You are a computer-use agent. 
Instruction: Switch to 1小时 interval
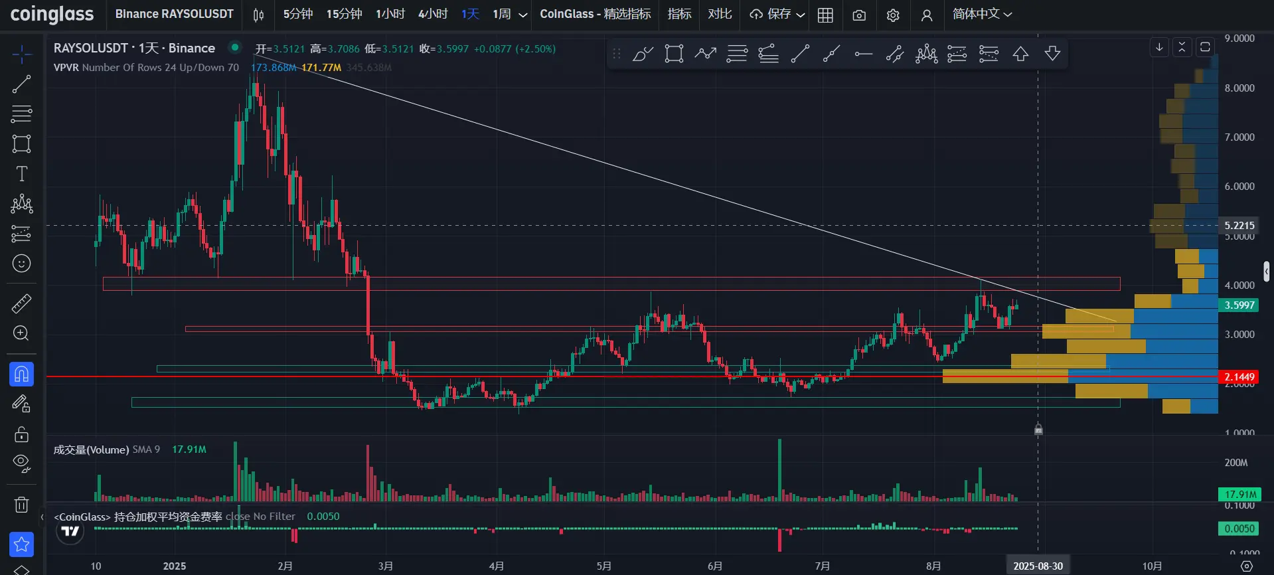click(x=390, y=14)
